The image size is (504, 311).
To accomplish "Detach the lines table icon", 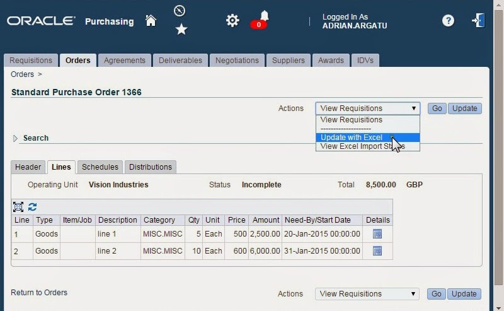I will pyautogui.click(x=18, y=207).
